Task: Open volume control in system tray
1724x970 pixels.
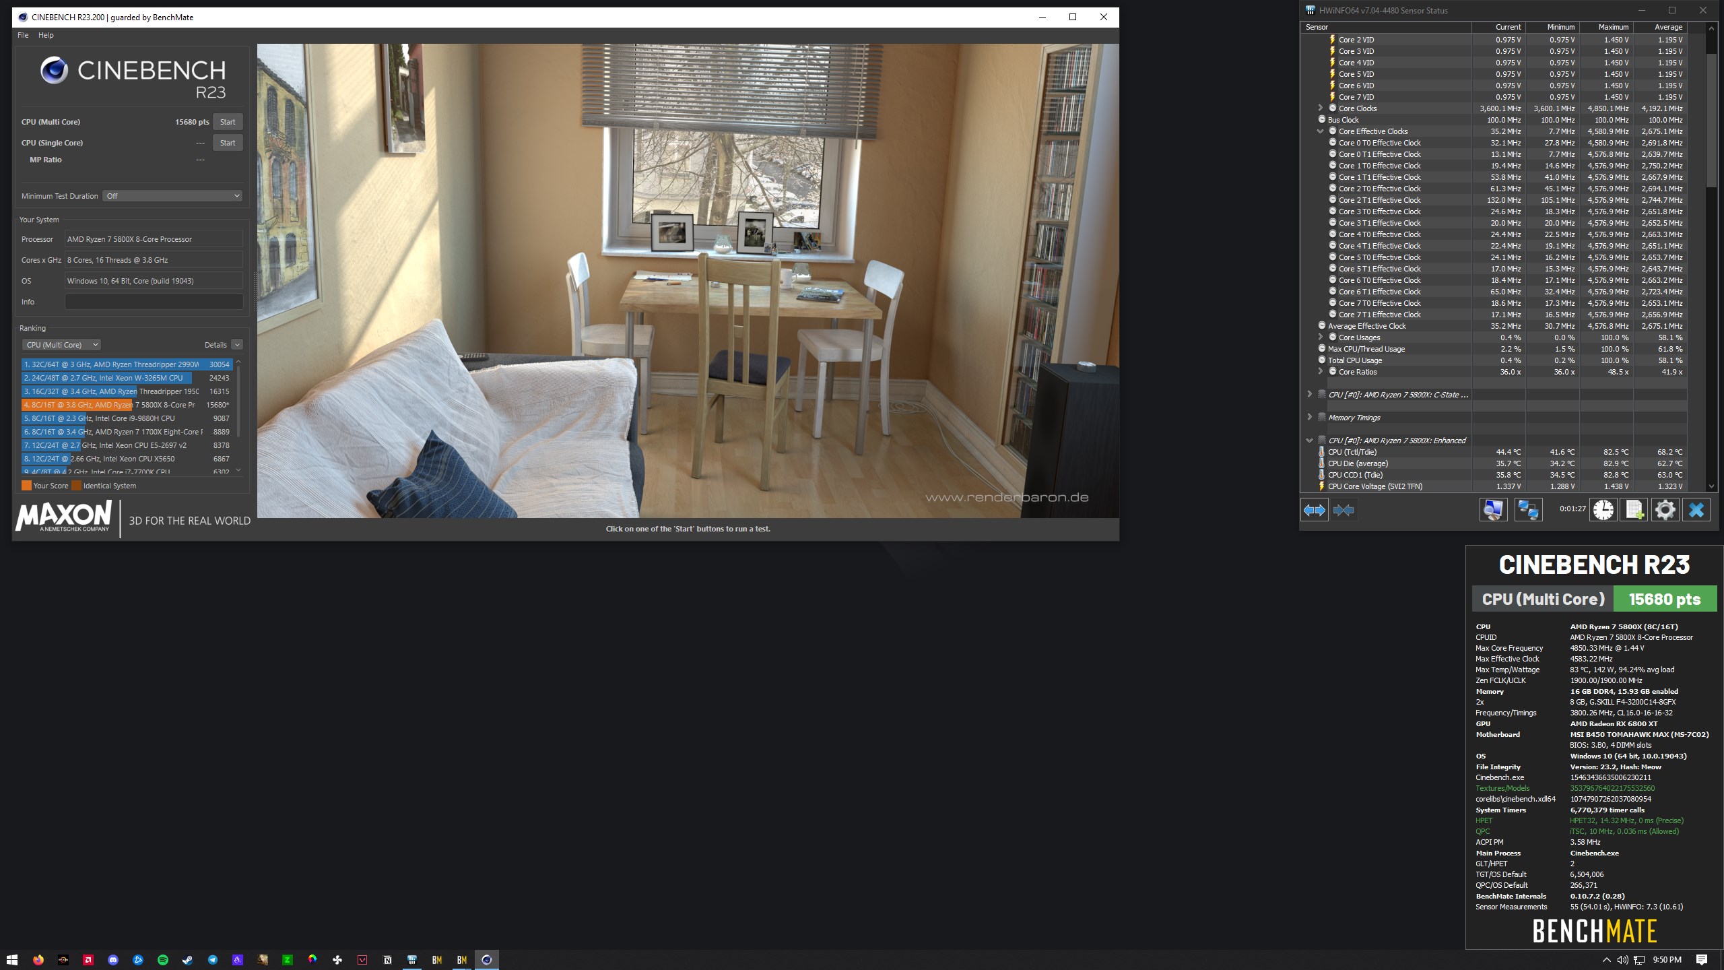Action: pyautogui.click(x=1622, y=960)
